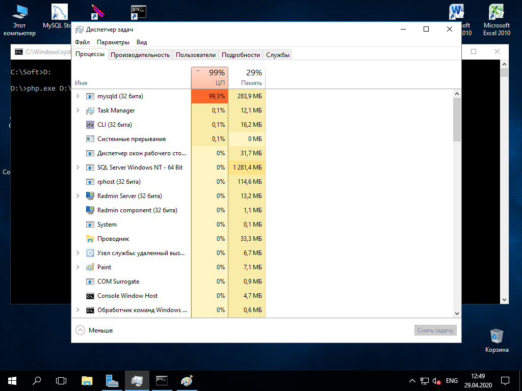Screen dimensions: 522x391
Task: Expand the Paint process group
Action: [78, 267]
